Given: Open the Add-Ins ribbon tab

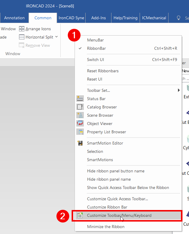Looking at the screenshot, I should [98, 18].
